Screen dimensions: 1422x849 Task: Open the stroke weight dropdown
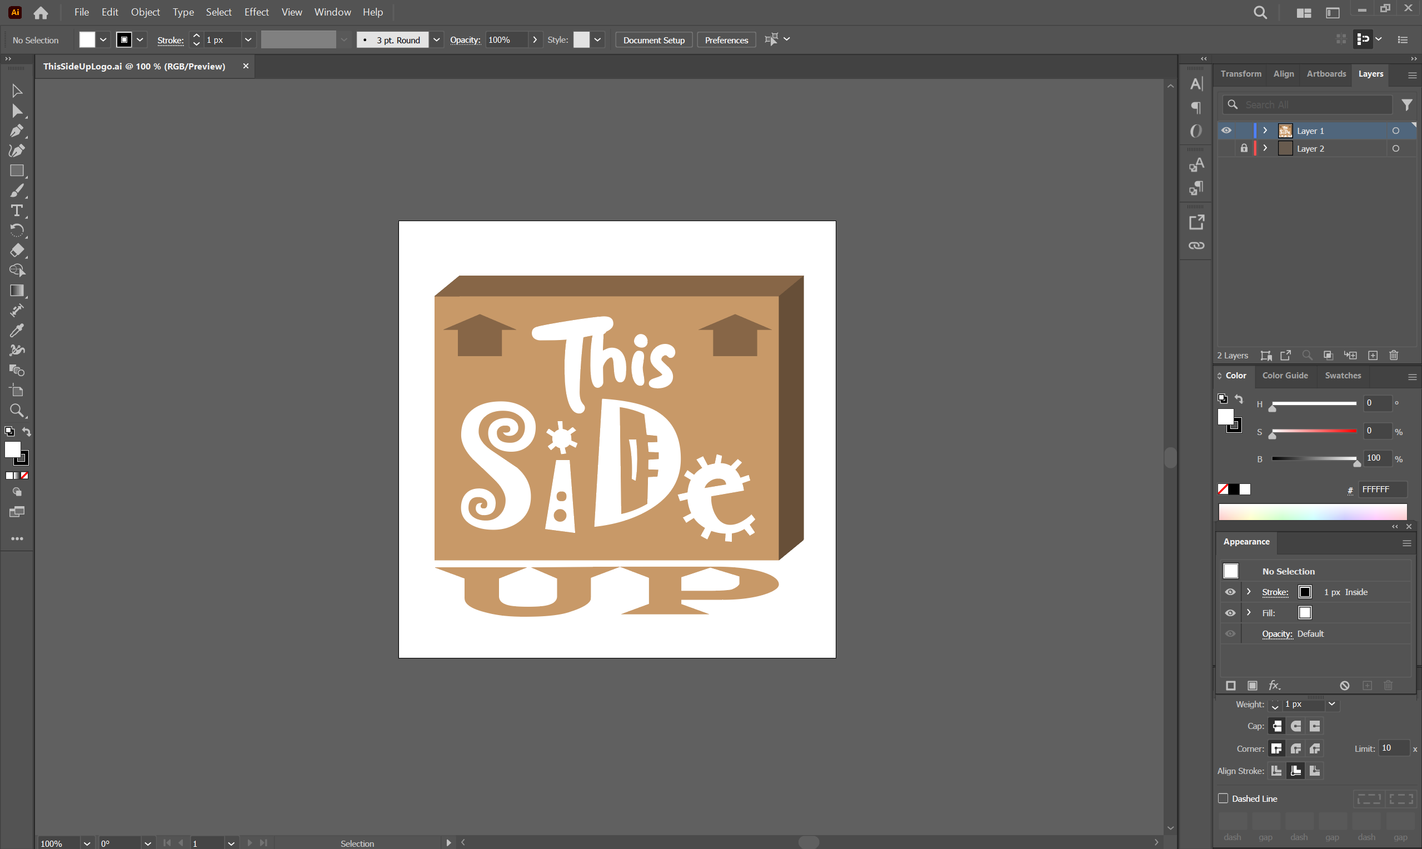[248, 39]
